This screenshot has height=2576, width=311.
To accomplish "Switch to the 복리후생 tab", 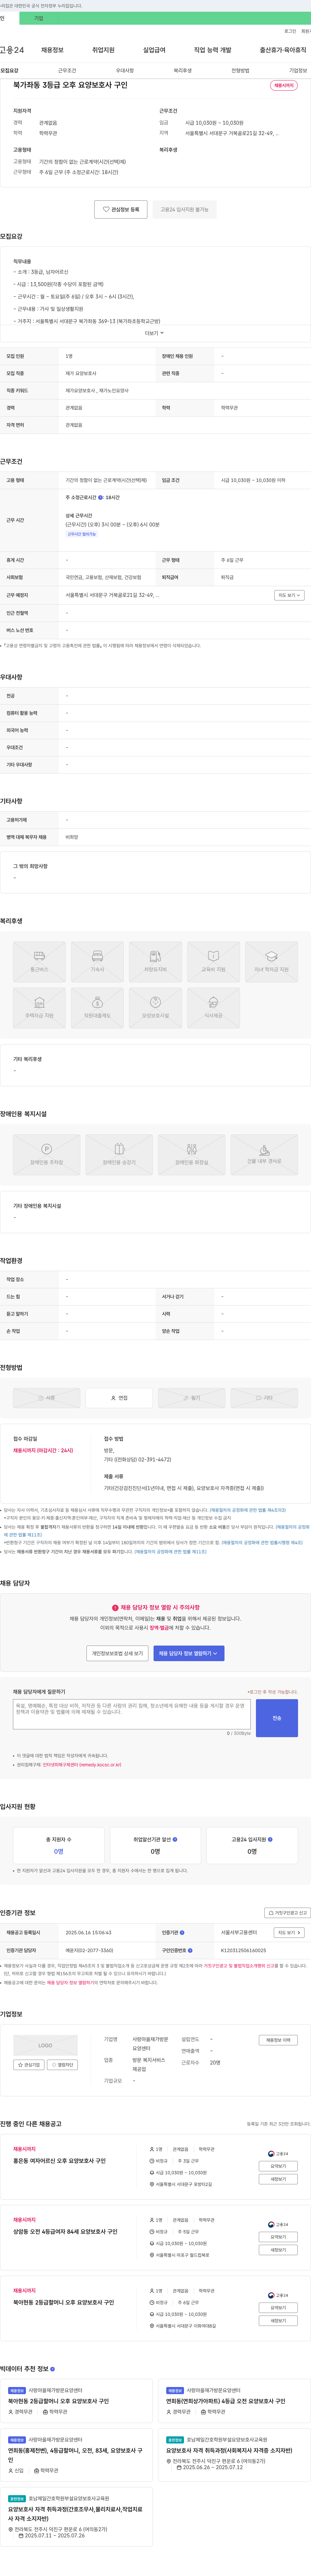I will click(x=182, y=71).
